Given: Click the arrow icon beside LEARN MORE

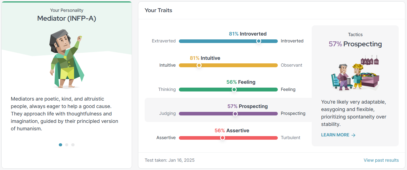Looking at the screenshot, I should pyautogui.click(x=353, y=135).
